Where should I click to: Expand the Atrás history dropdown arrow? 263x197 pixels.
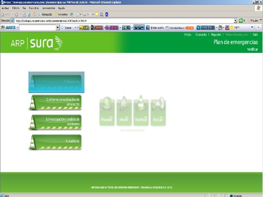pos(13,15)
